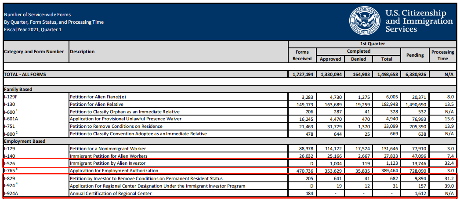Select 'Petition to Remove Conditions on Residence'
The height and width of the screenshot is (199, 460).
click(116, 126)
